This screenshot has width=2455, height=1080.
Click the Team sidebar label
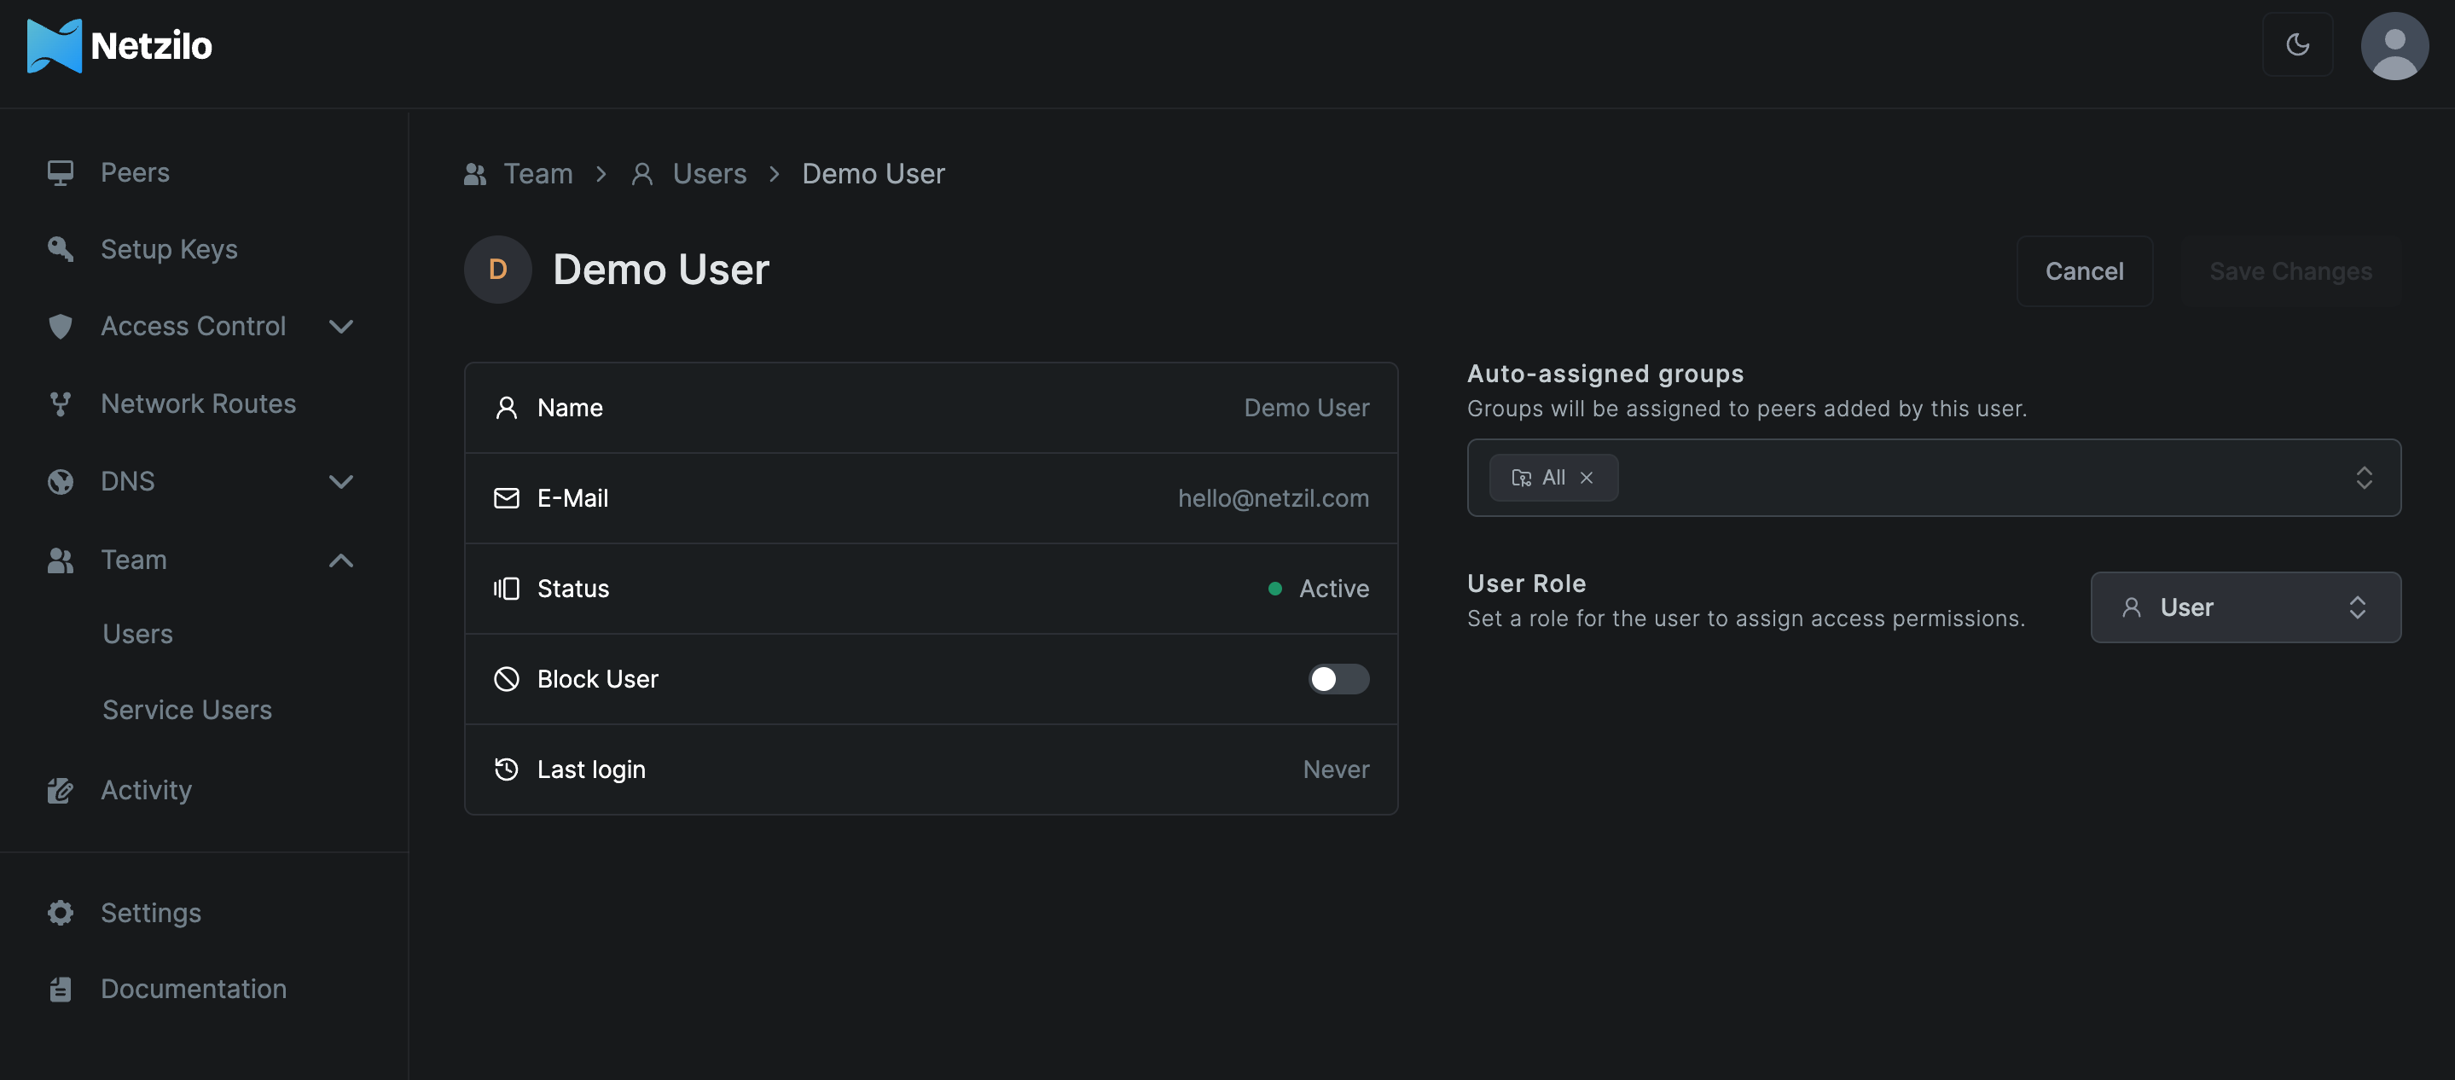coord(133,560)
